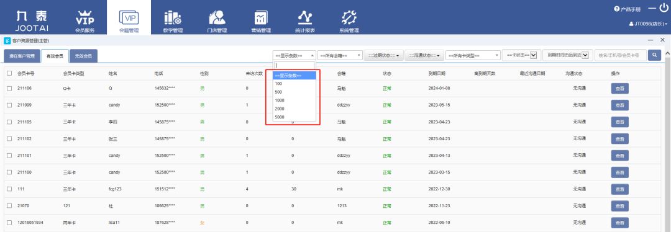Click the power logout icon
This screenshot has width=671, height=232.
tap(664, 8)
